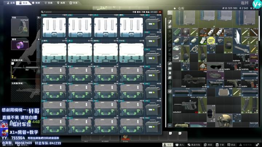Image resolution: width=262 pixels, height=147 pixels.
Task: Select the Vector .45 weapon
Action: coord(185,105)
